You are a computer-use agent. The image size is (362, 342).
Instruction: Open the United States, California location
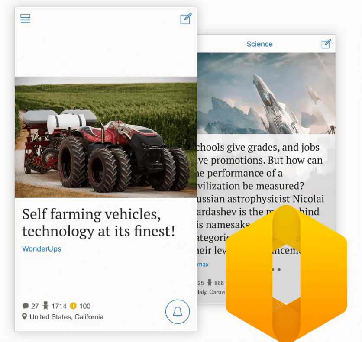66,317
